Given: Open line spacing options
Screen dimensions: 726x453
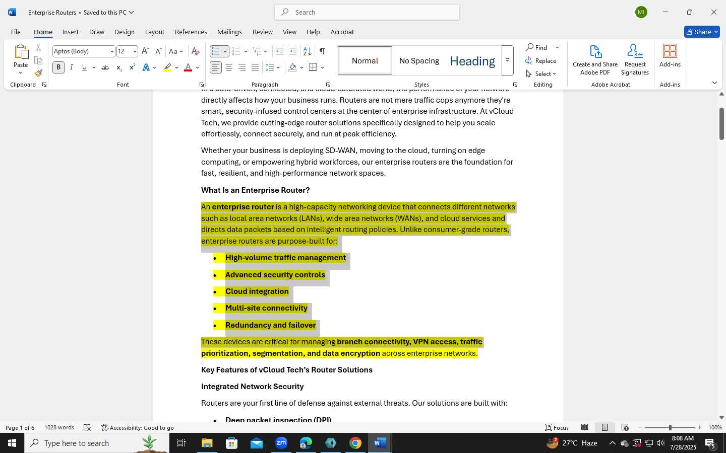Looking at the screenshot, I should click(x=273, y=67).
